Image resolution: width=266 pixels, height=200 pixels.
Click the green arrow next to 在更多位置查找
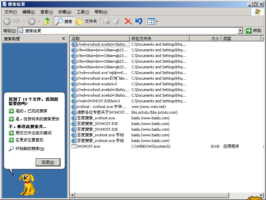11,140
